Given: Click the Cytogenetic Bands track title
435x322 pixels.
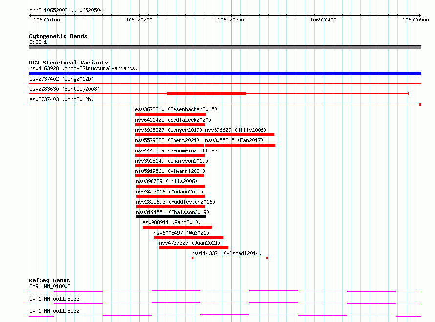Looking at the screenshot, I should point(58,36).
